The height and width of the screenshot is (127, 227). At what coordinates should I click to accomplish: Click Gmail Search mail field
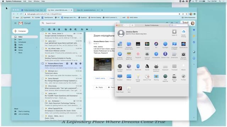(x=79, y=23)
